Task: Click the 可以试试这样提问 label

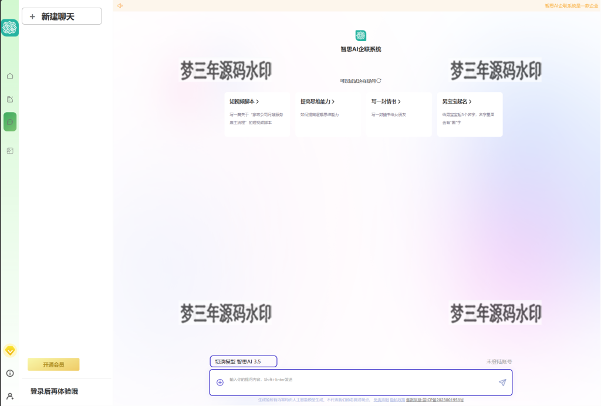Action: 357,81
